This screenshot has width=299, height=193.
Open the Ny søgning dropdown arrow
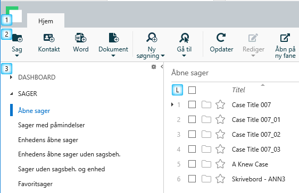(163, 56)
